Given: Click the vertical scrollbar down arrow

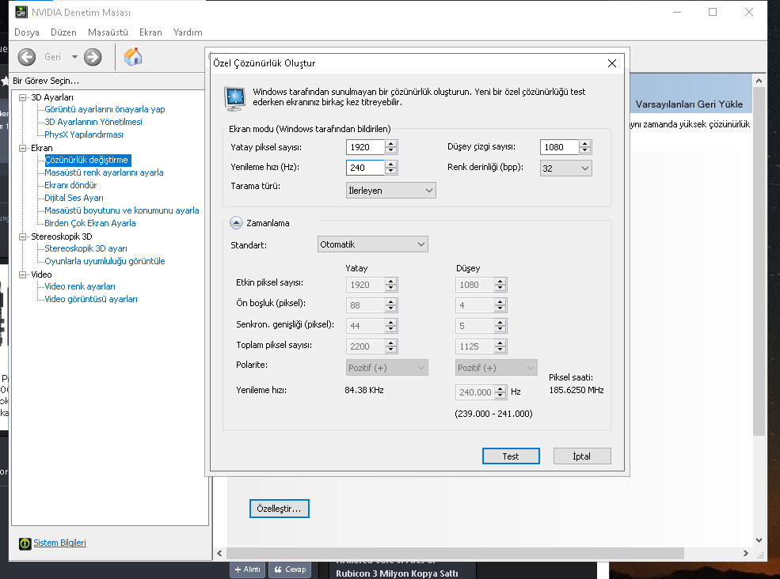Looking at the screenshot, I should point(759,540).
